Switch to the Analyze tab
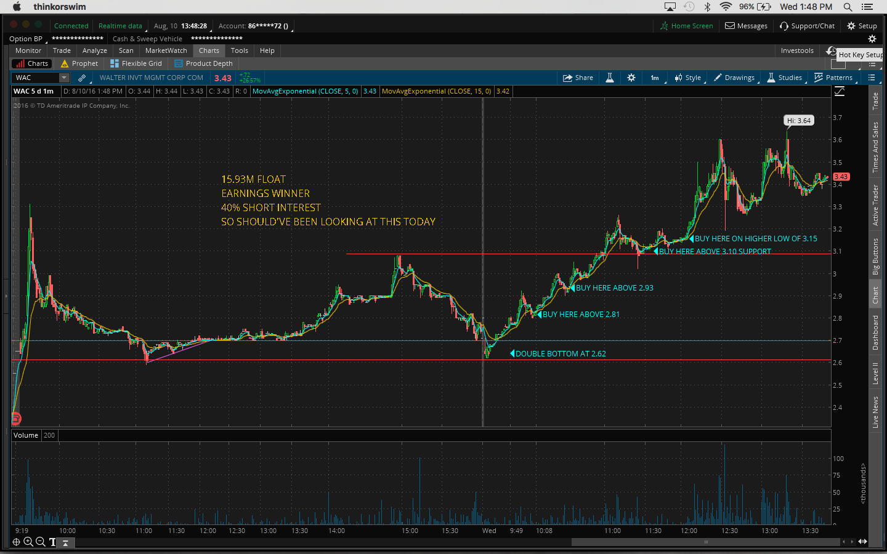The width and height of the screenshot is (887, 554). tap(95, 50)
